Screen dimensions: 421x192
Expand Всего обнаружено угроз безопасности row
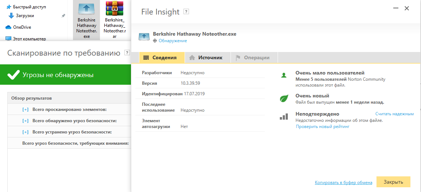click(x=25, y=121)
